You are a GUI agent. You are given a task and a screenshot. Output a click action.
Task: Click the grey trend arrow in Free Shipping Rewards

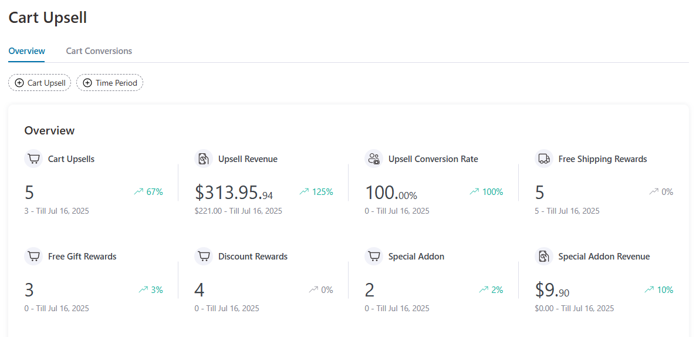pyautogui.click(x=653, y=192)
